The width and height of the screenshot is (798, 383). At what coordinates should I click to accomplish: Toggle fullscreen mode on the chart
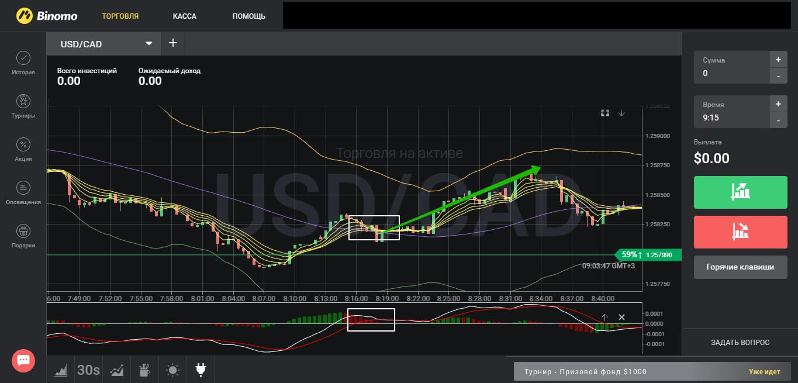[x=605, y=113]
